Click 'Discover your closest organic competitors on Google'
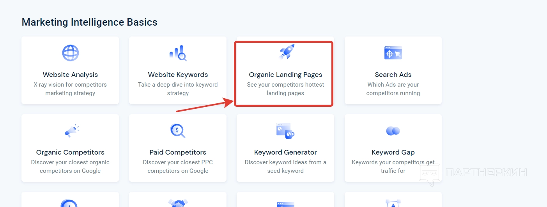547x207 pixels. (70, 167)
